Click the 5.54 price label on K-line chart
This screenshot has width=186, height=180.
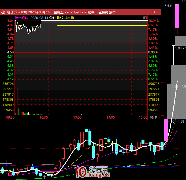click(x=168, y=6)
